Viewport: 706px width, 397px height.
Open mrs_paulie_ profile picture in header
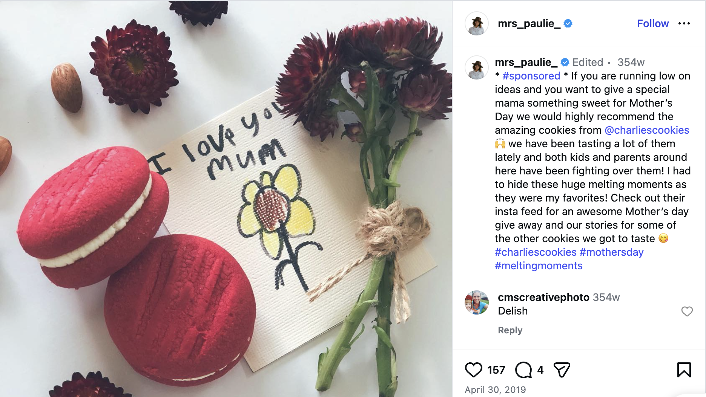tap(477, 23)
